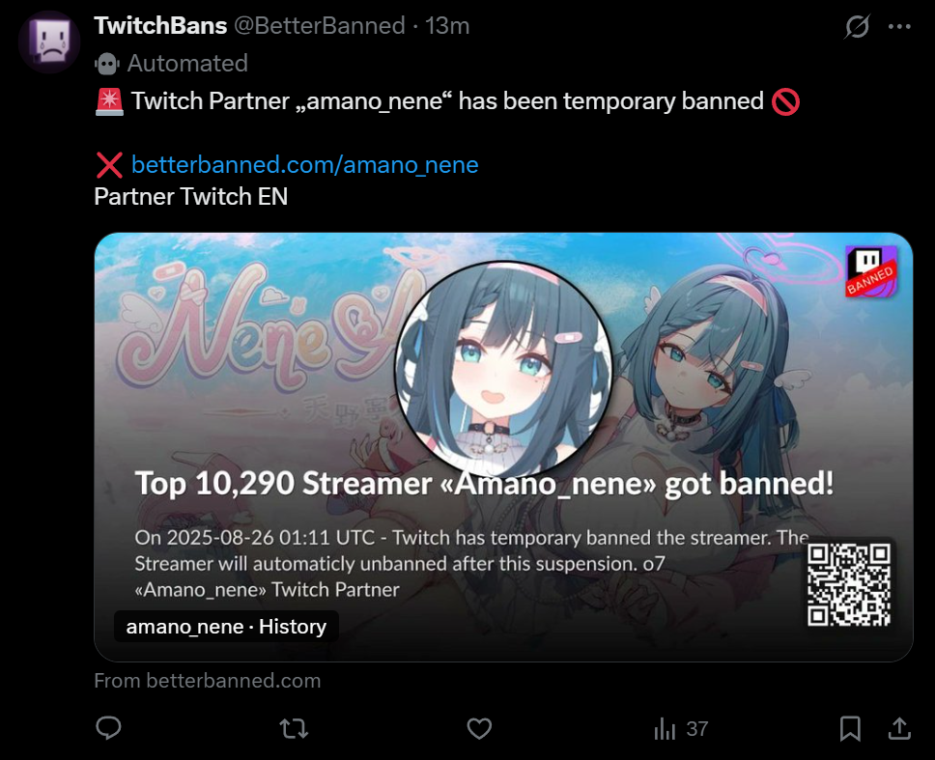Viewport: 935px width, 760px height.
Task: Open the TwitchBans profile avatar
Action: click(x=49, y=42)
